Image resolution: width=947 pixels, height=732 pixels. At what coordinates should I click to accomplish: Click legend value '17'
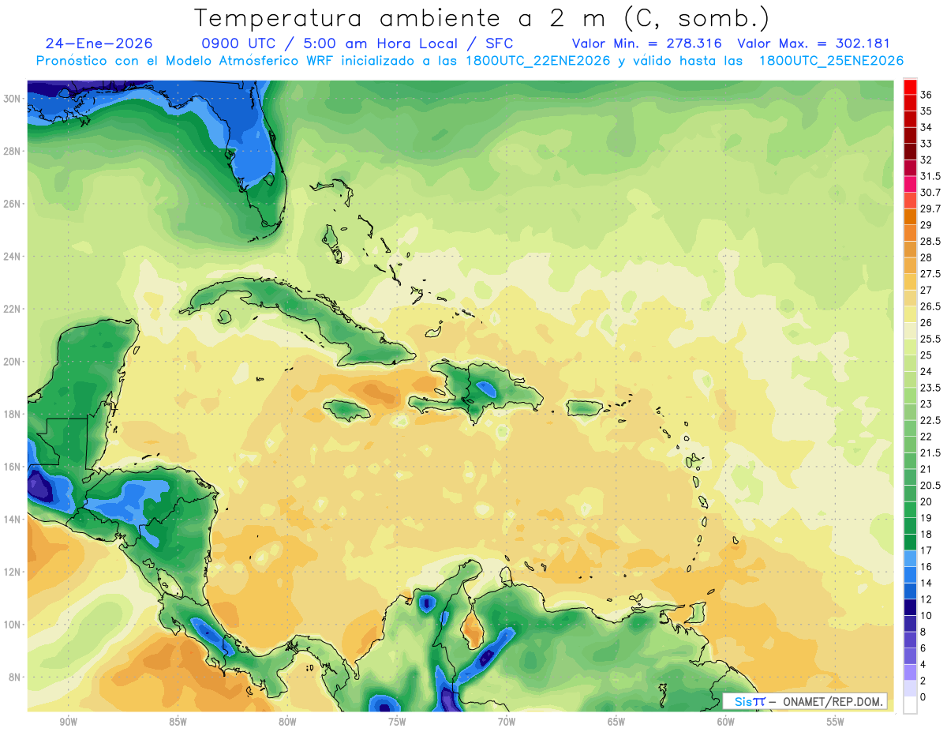click(926, 550)
